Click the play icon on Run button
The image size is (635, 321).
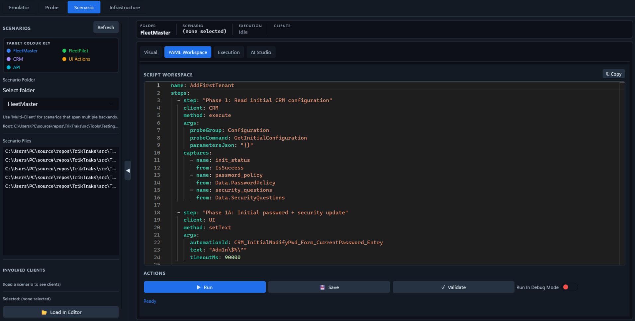pyautogui.click(x=199, y=287)
